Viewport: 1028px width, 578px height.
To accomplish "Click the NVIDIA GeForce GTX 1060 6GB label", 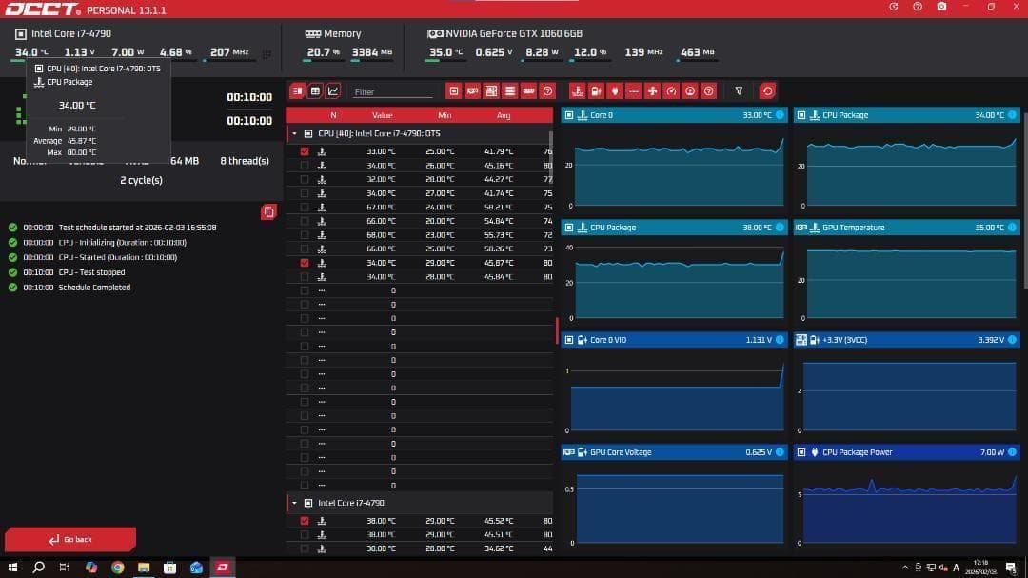I will (x=514, y=33).
